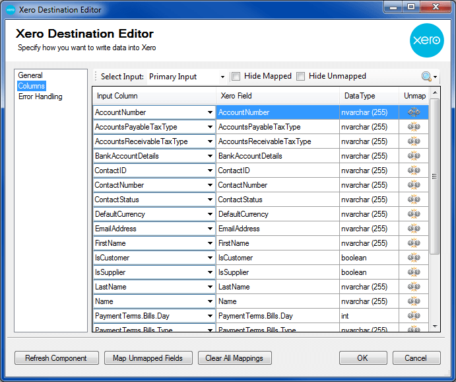This screenshot has height=382, width=456.
Task: Select the LastName Xero Field cell
Action: tap(278, 287)
